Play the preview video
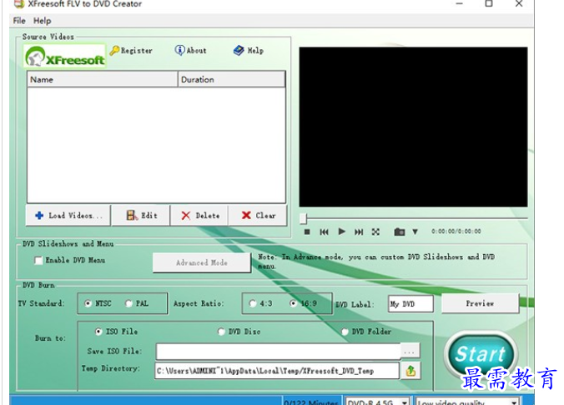Image resolution: width=564 pixels, height=405 pixels. [x=342, y=232]
